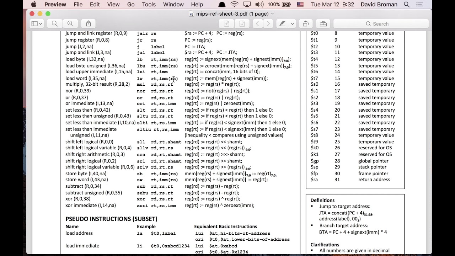This screenshot has height=256, width=455.
Task: Click the dimmed page down icon
Action: (x=242, y=24)
